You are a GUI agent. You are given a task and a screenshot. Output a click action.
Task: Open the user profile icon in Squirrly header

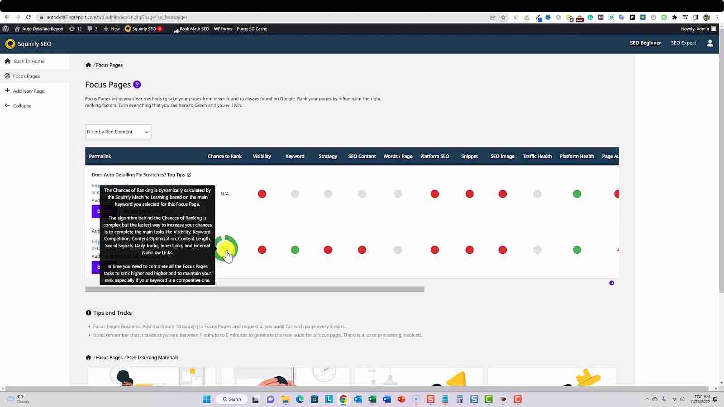(x=710, y=43)
